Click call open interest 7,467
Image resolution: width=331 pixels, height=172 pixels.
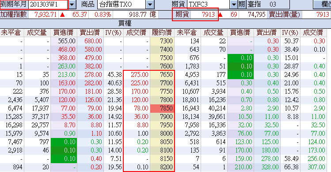(x=15, y=142)
